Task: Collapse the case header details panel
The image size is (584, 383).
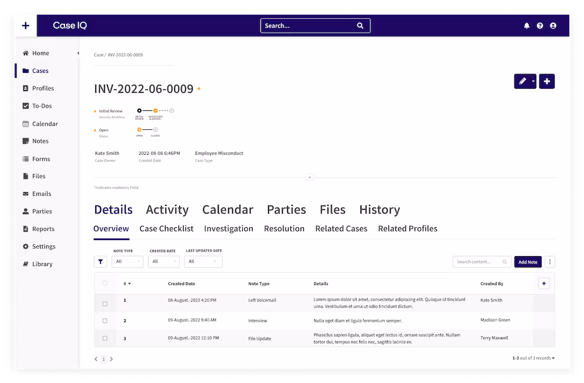Action: pos(310,177)
